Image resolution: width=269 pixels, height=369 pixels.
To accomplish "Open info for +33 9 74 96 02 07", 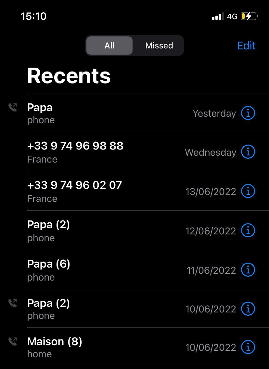I will pos(248,191).
